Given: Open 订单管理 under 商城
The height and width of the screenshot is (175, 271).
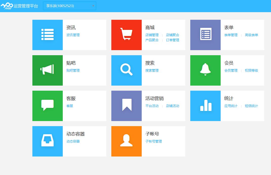Looking at the screenshot, I should [x=173, y=40].
